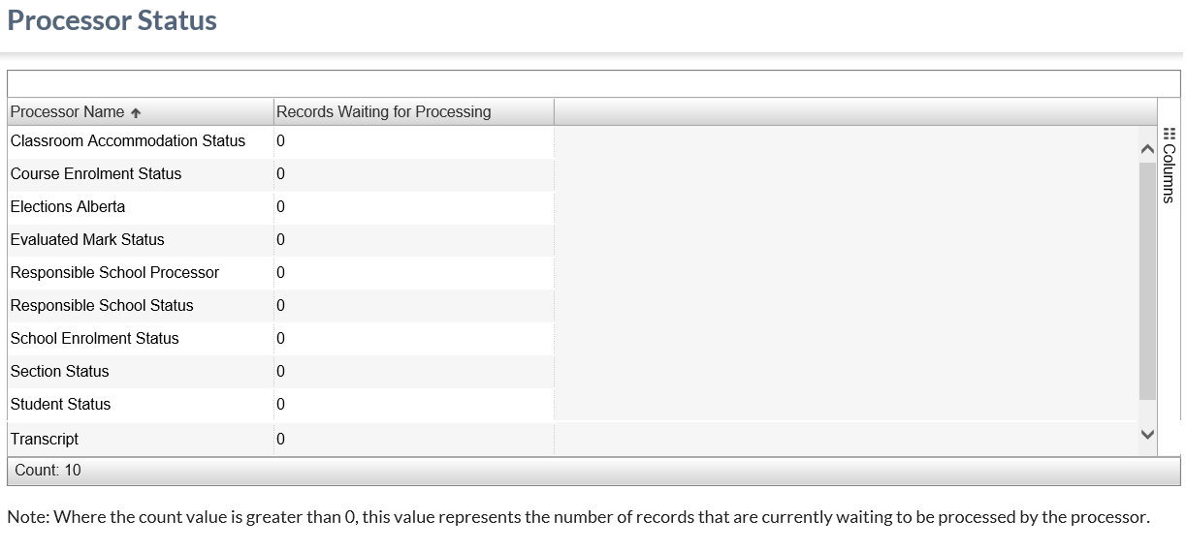Click the scroll down arrow in the grid
This screenshot has height=550, width=1186.
click(1147, 434)
